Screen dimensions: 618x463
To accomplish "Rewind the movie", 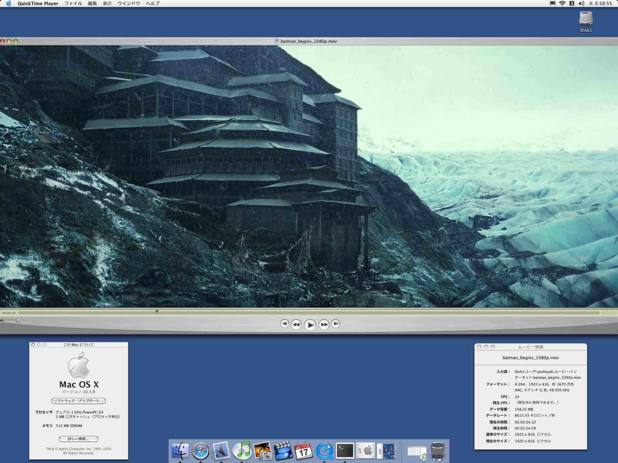I will click(296, 324).
